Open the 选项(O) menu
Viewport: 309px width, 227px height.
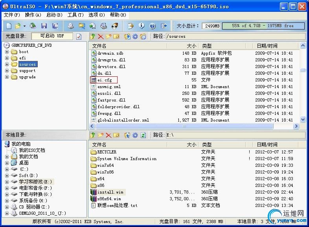coord(97,15)
